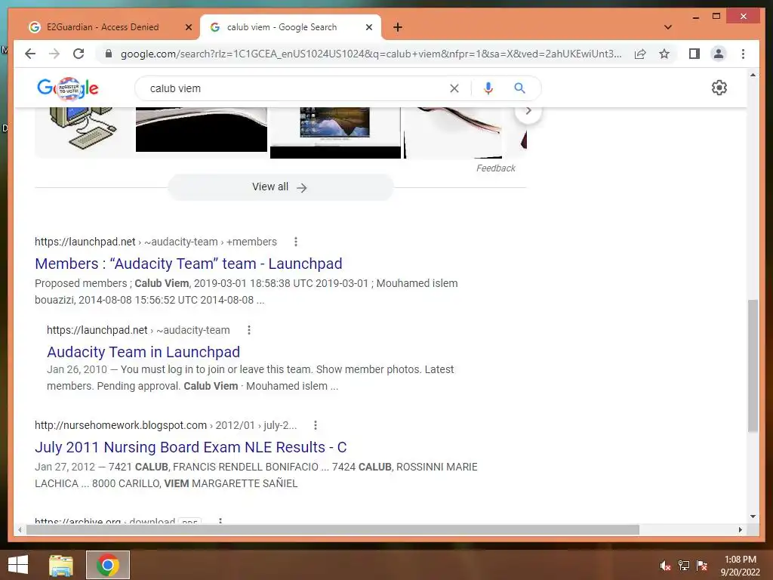Image resolution: width=773 pixels, height=580 pixels.
Task: Open File Explorer from the taskbar
Action: [x=61, y=565]
